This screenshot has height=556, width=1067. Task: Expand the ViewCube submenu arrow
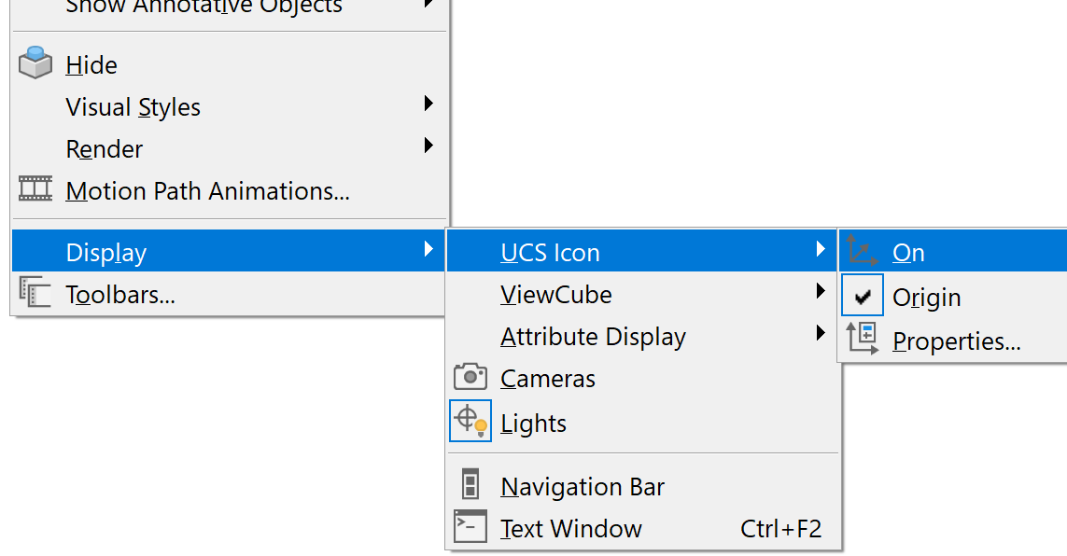(x=821, y=292)
